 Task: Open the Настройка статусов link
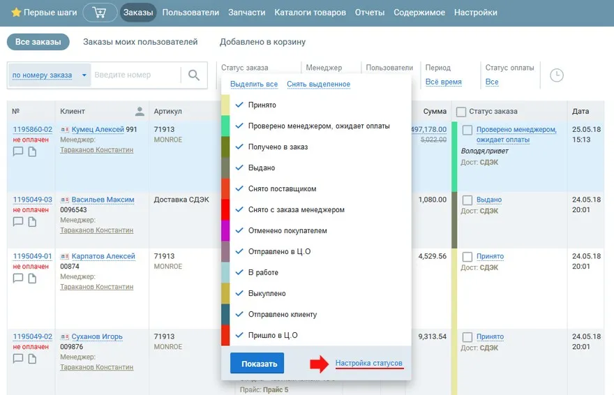(368, 364)
